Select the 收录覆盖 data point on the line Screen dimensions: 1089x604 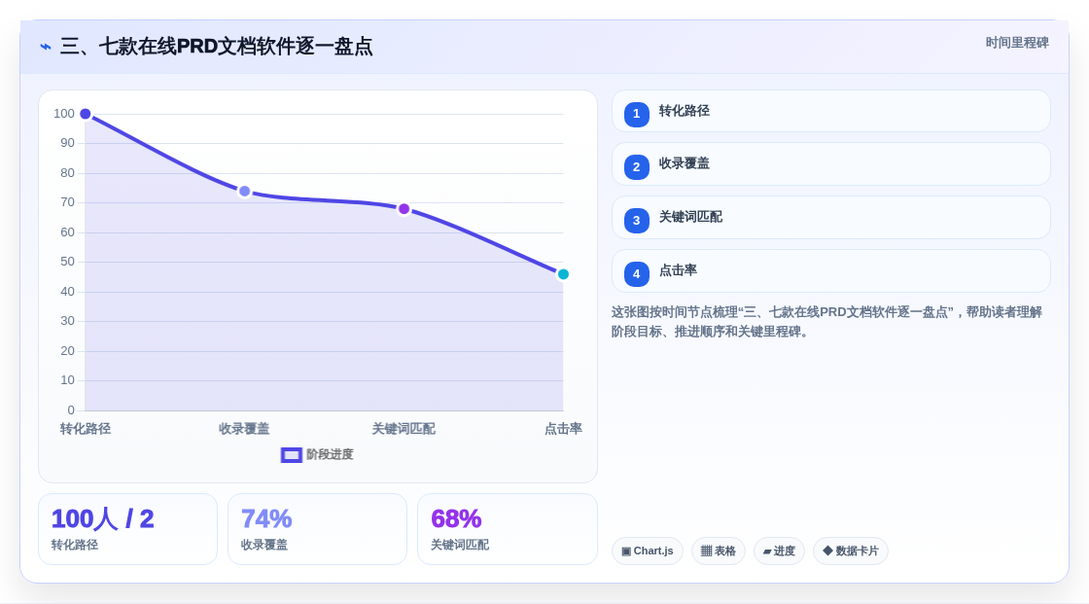point(244,192)
